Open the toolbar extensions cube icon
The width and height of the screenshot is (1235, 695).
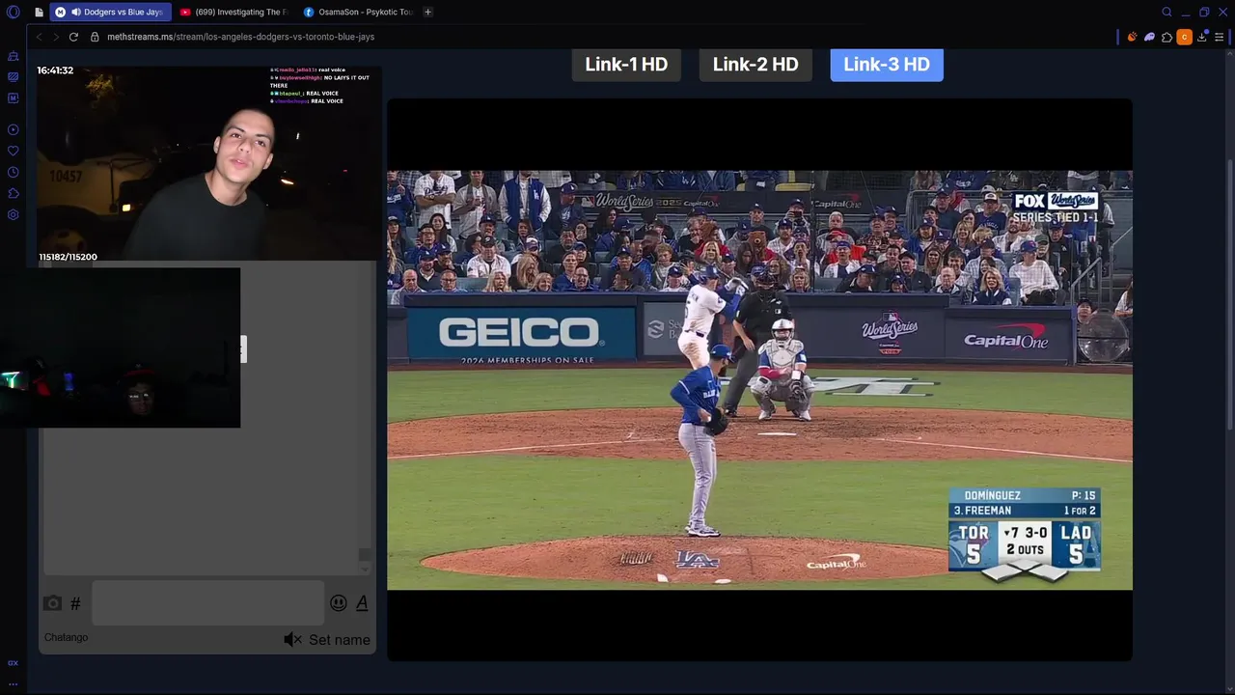pos(1166,37)
